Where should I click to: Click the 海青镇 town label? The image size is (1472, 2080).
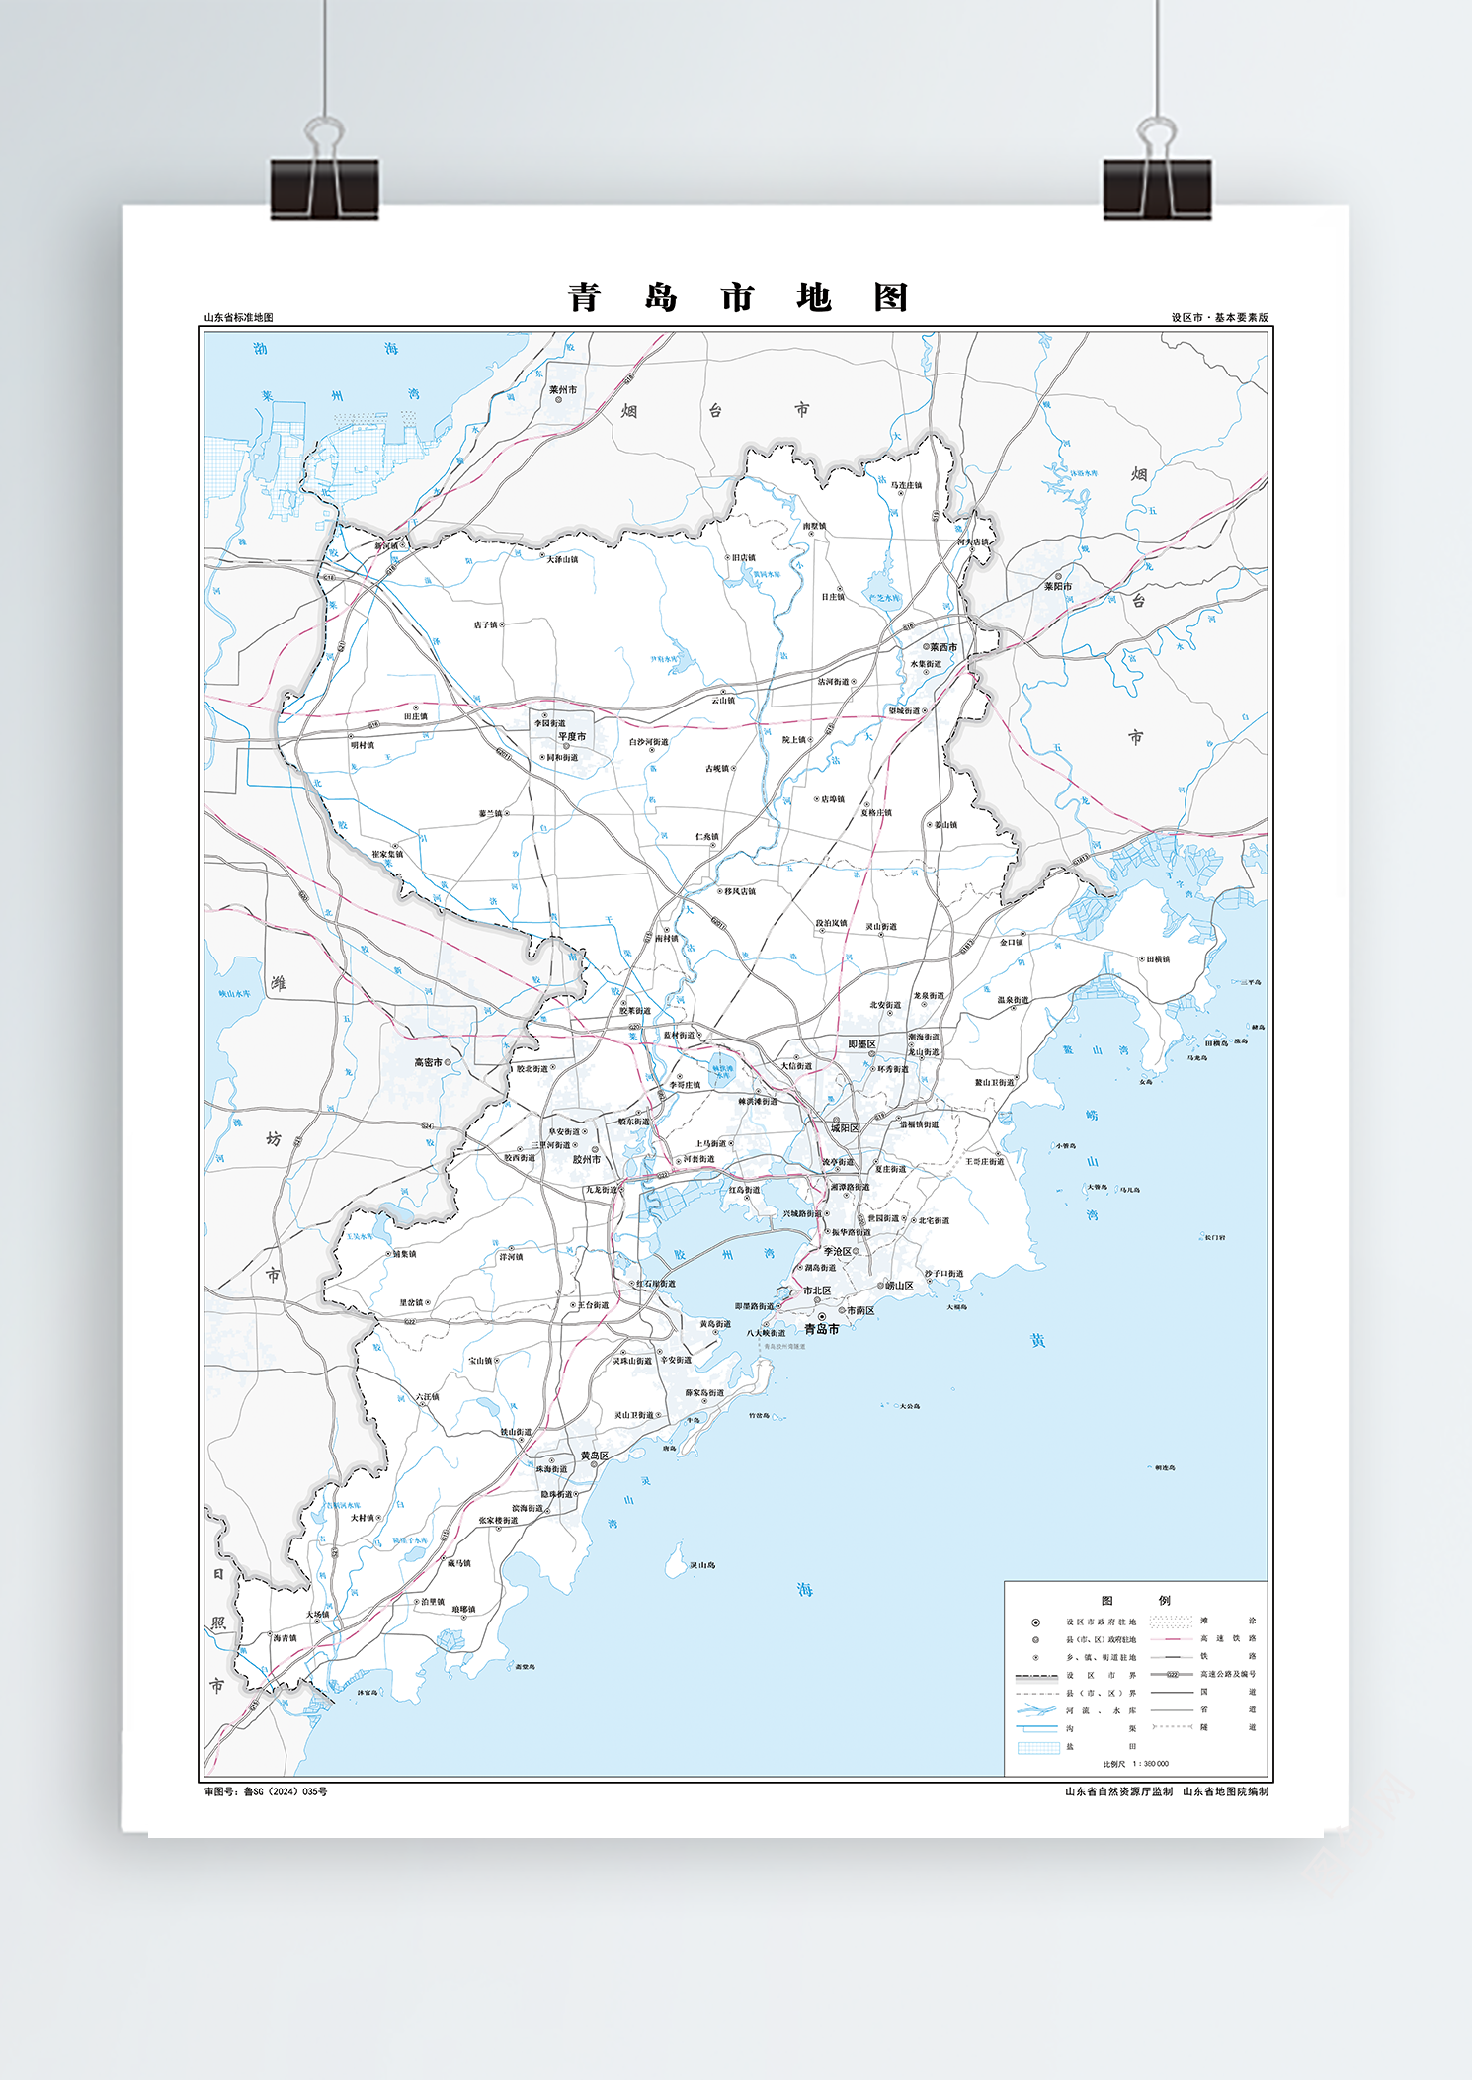tap(285, 1638)
